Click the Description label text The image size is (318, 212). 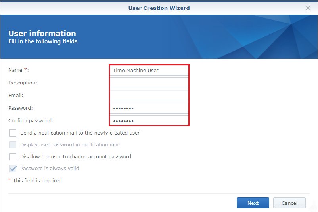23,83
